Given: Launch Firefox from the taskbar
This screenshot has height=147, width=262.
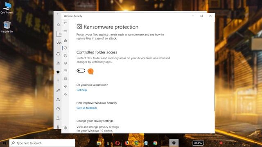Looking at the screenshot, I should pyautogui.click(x=127, y=143).
